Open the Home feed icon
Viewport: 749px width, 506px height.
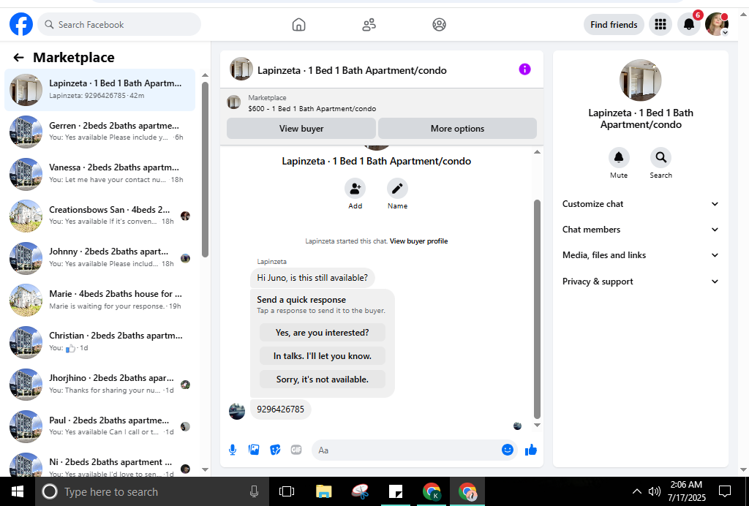click(298, 24)
